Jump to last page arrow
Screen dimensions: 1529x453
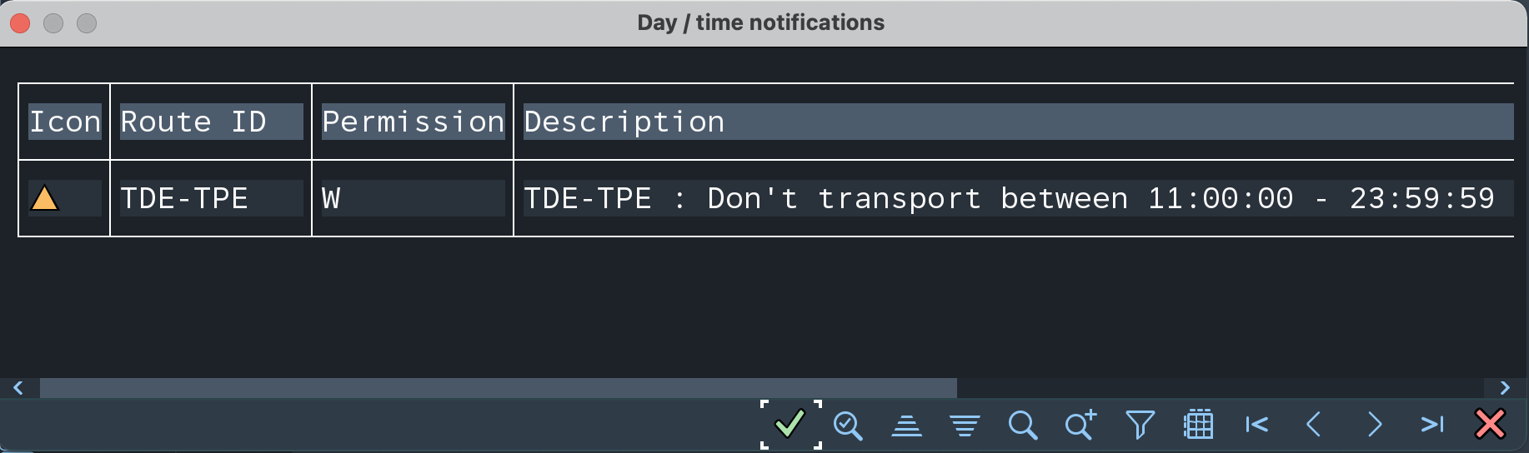click(1432, 425)
